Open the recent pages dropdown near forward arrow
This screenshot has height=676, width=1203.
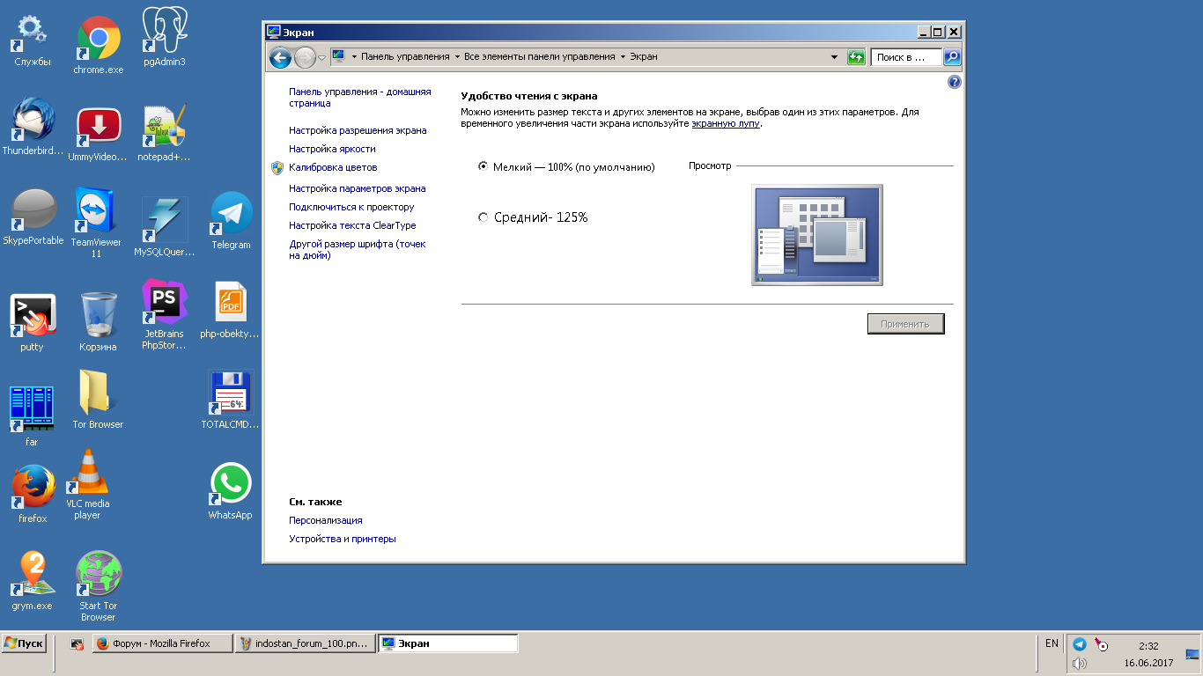click(321, 58)
